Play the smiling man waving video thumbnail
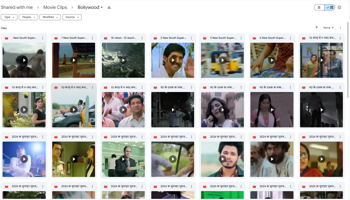 tap(173, 60)
